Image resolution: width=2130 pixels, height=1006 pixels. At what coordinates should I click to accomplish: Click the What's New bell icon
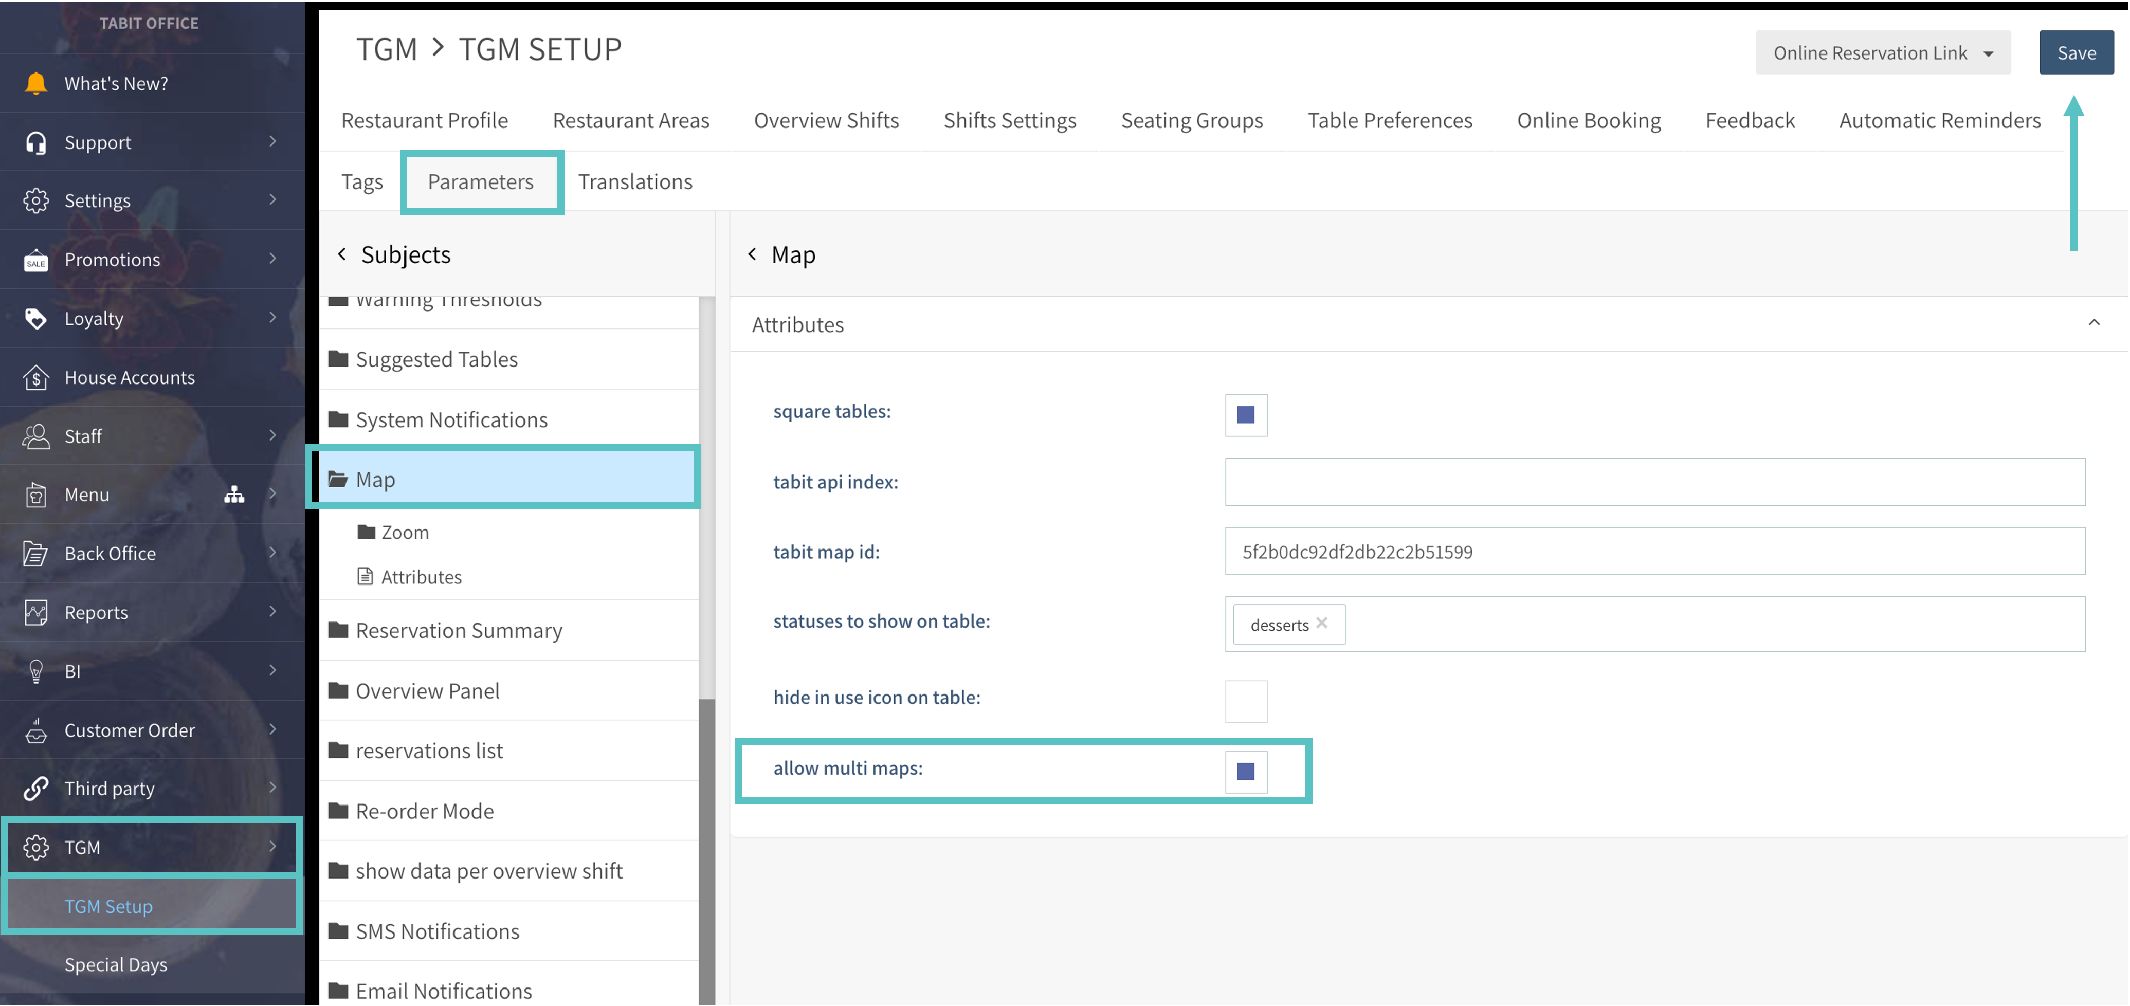click(35, 83)
